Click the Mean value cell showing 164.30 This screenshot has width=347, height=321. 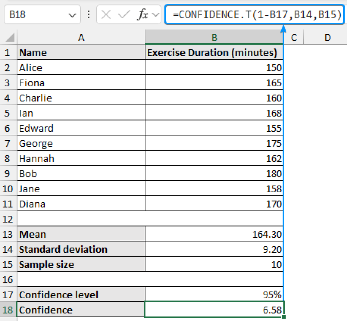[214, 234]
